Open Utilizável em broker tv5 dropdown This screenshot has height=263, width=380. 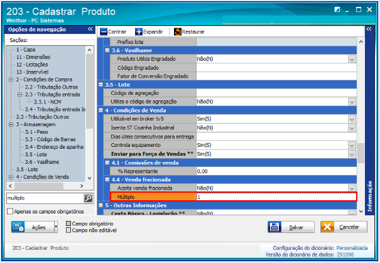[352, 119]
